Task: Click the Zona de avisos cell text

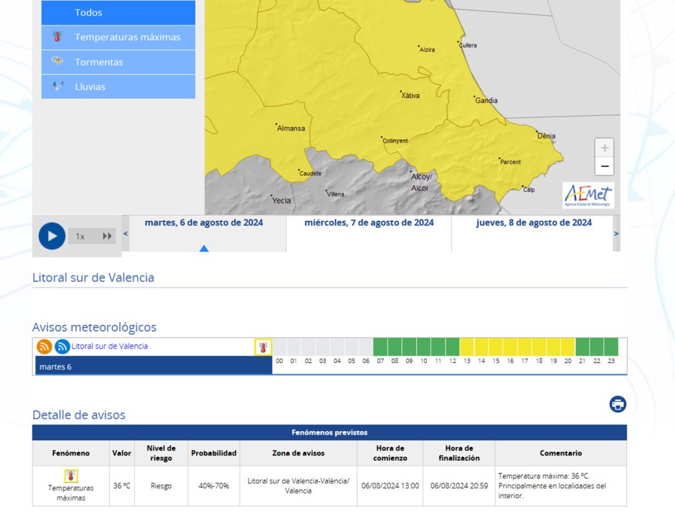Action: (298, 485)
